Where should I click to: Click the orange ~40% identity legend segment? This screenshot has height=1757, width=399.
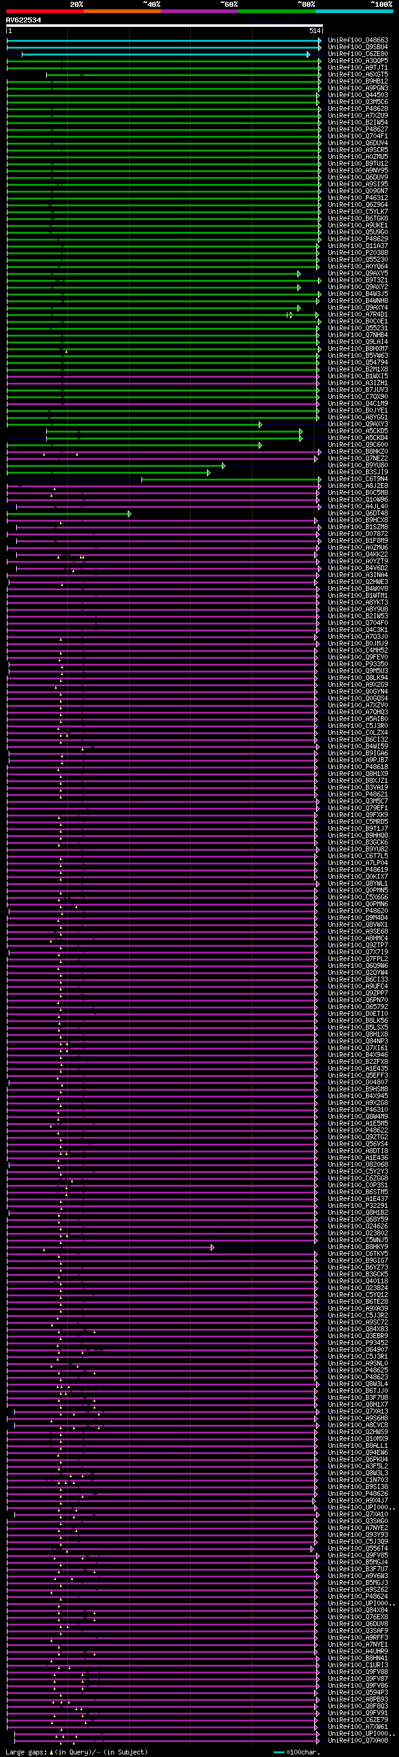click(x=122, y=11)
